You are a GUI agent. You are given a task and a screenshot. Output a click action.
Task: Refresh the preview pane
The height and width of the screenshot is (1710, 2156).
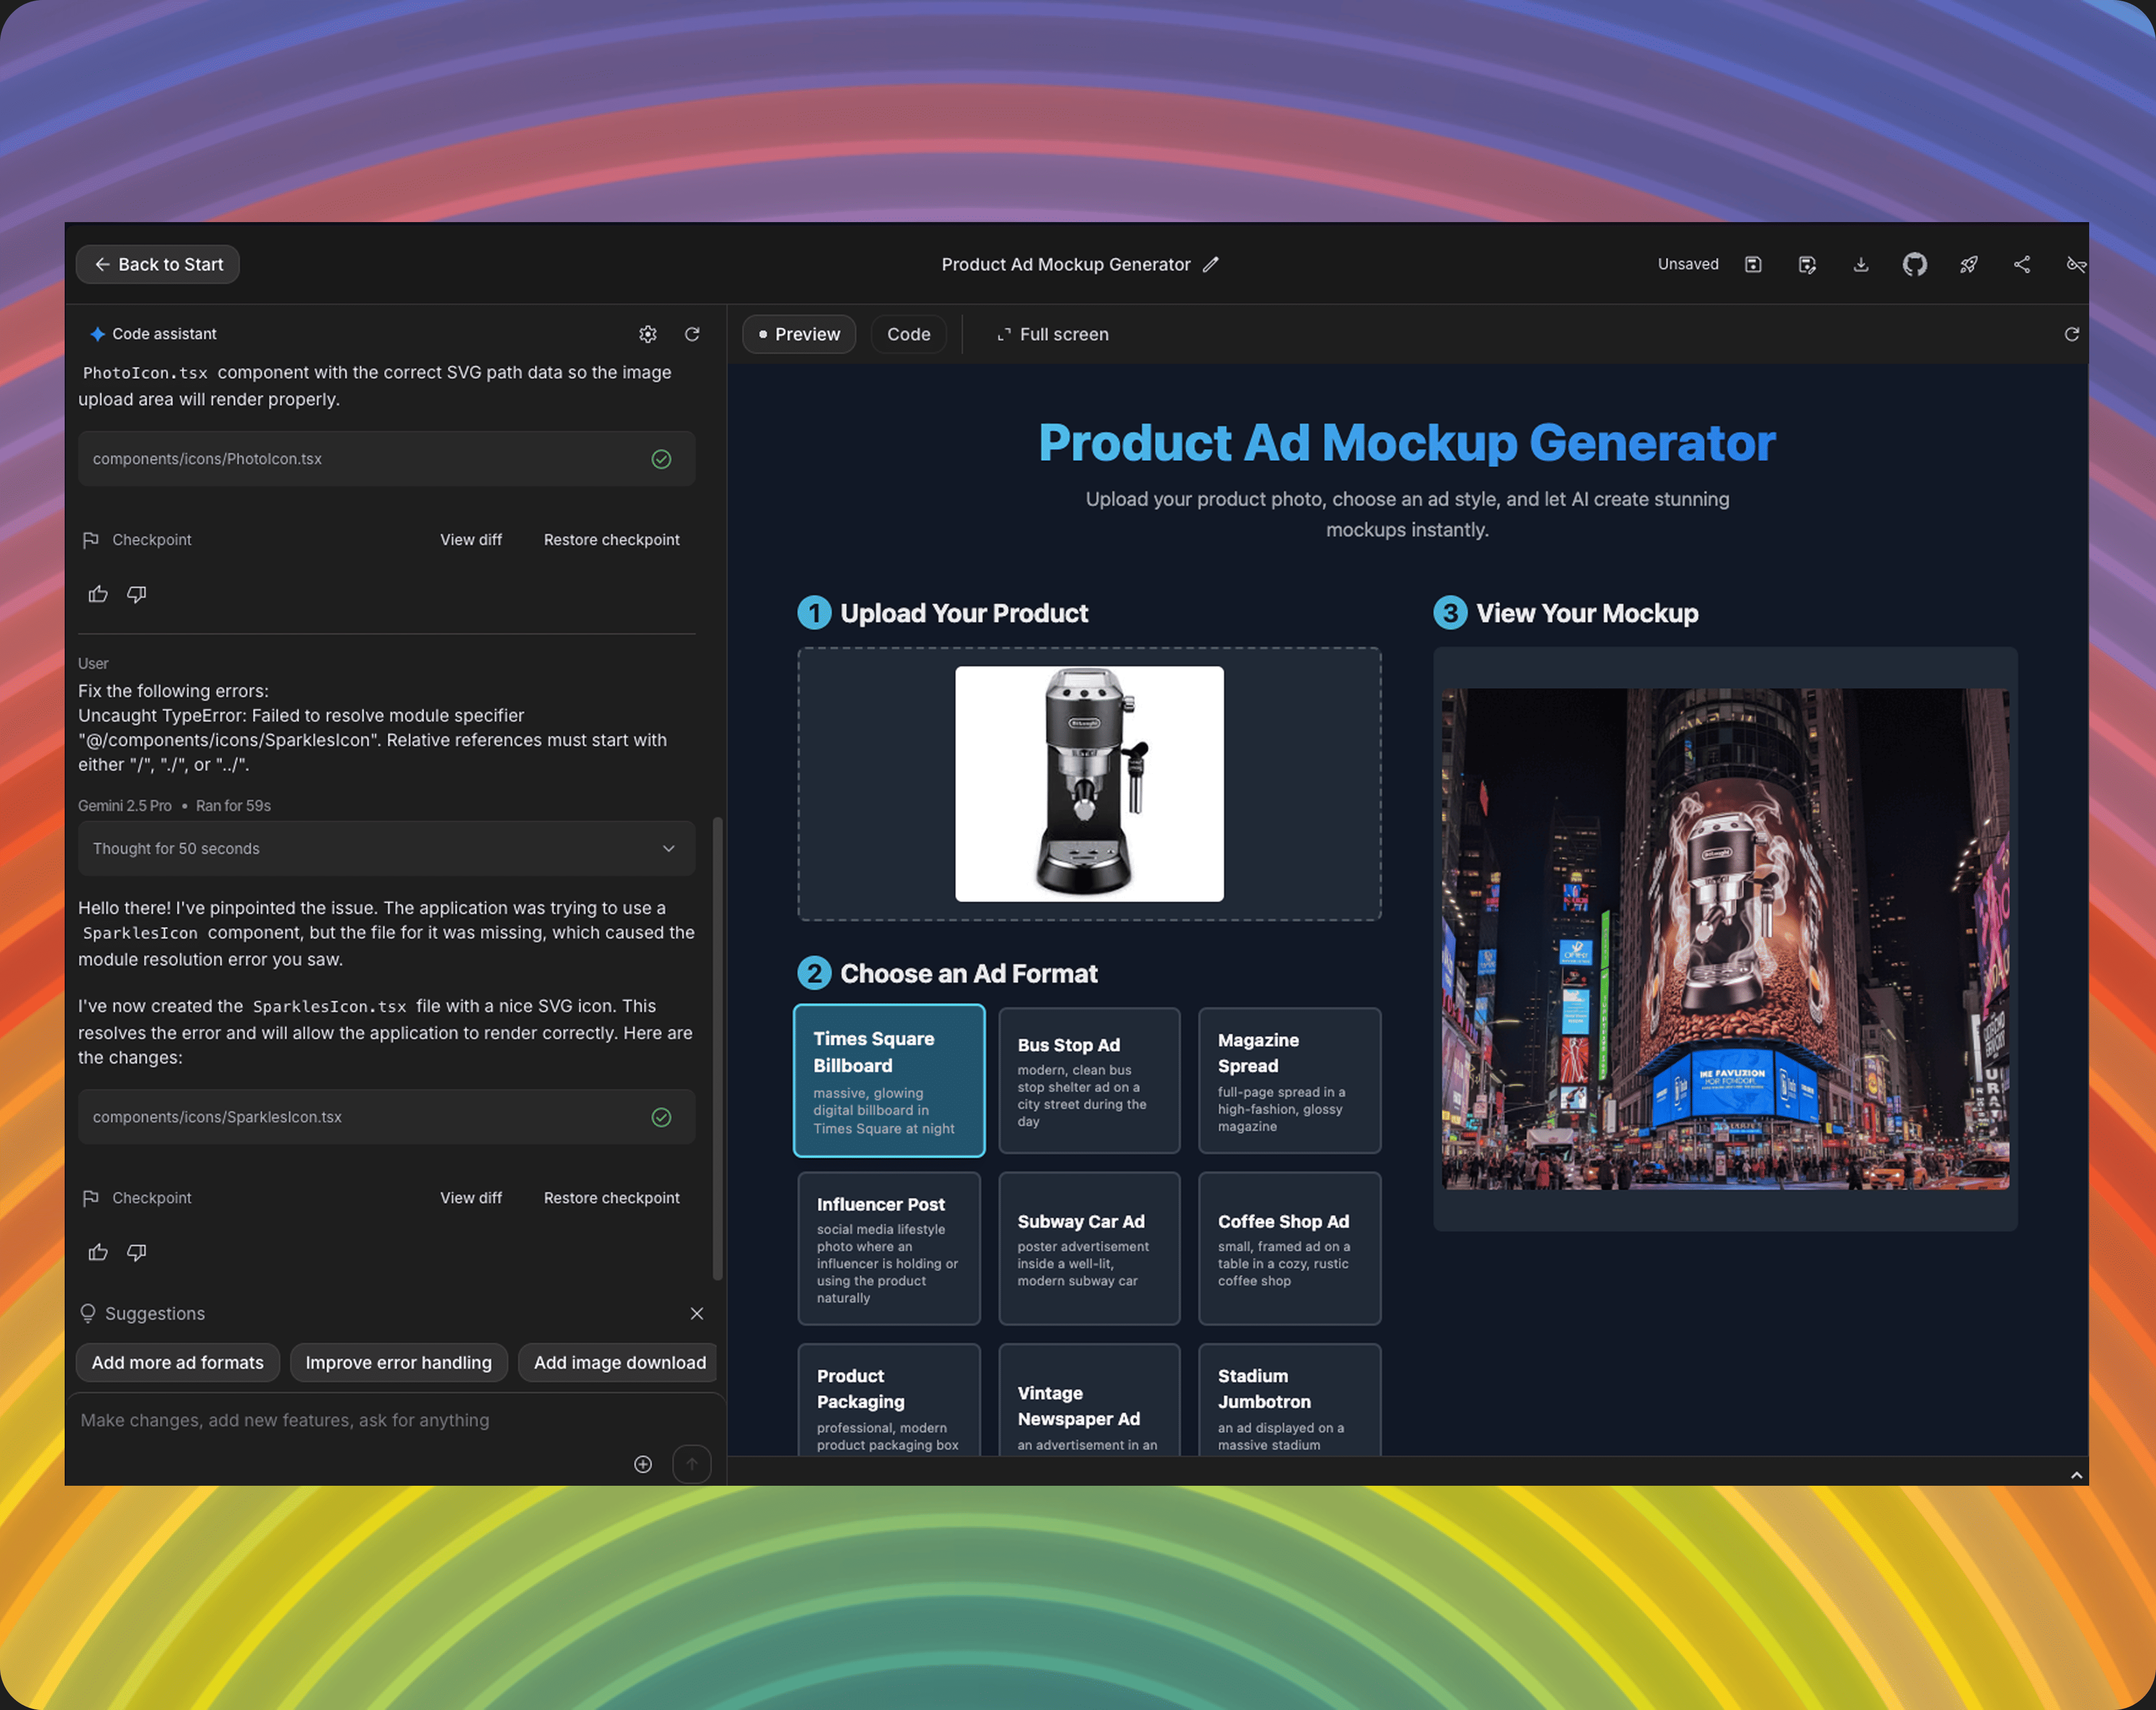pyautogui.click(x=2071, y=334)
